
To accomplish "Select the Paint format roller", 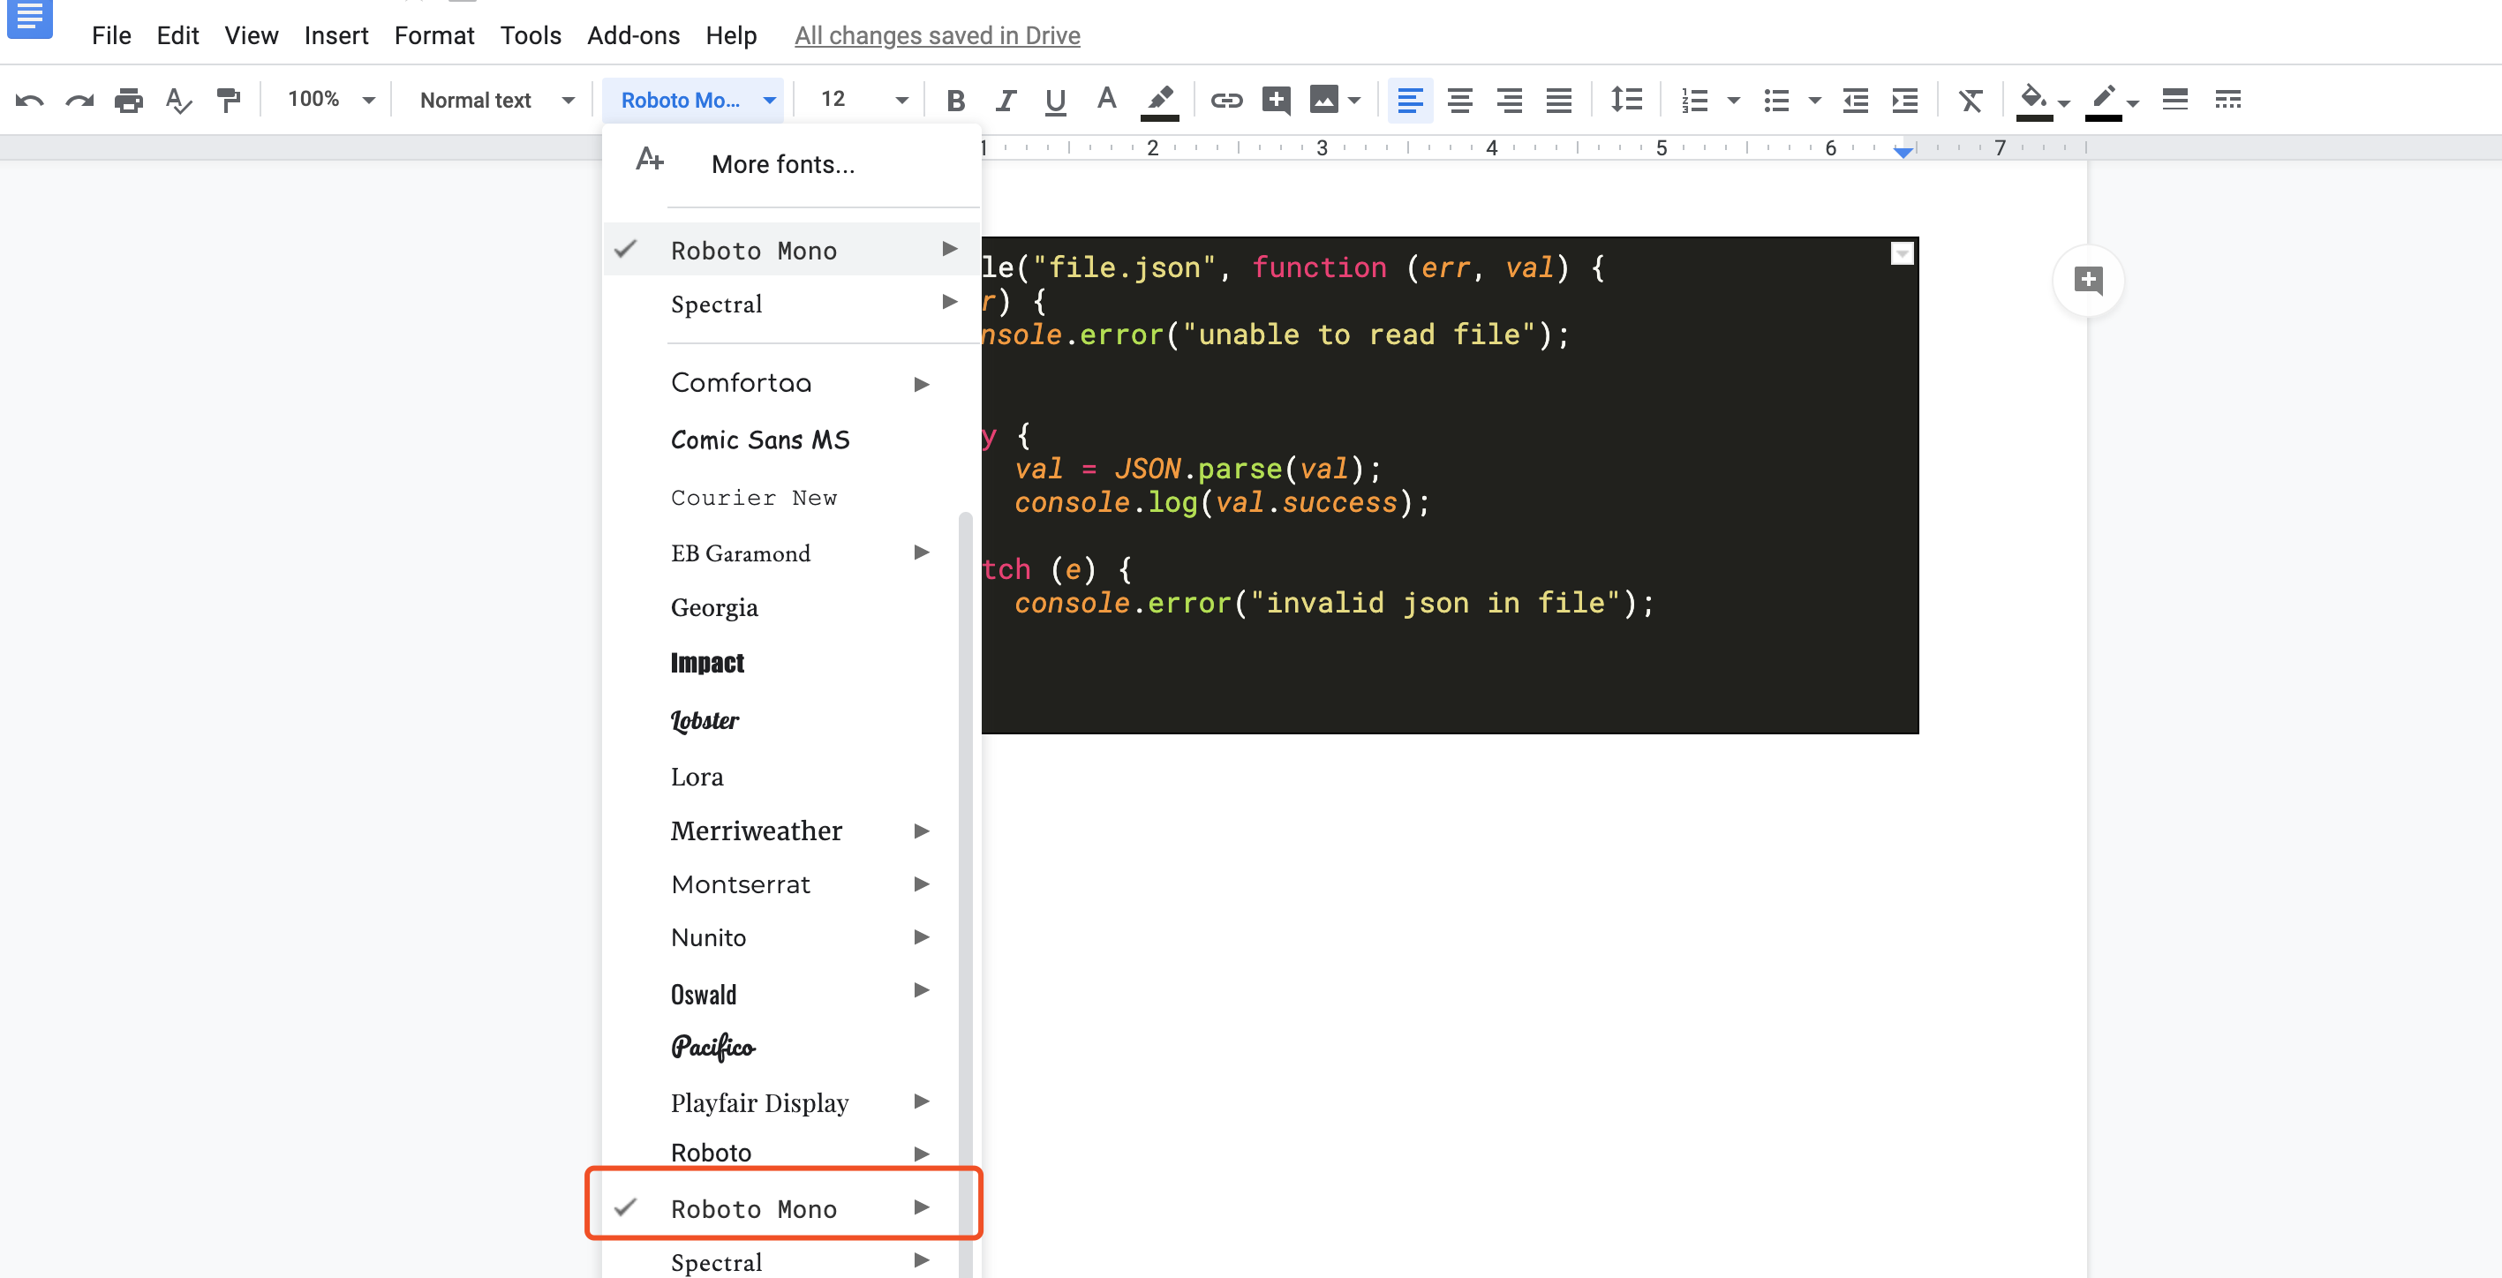I will coord(229,100).
